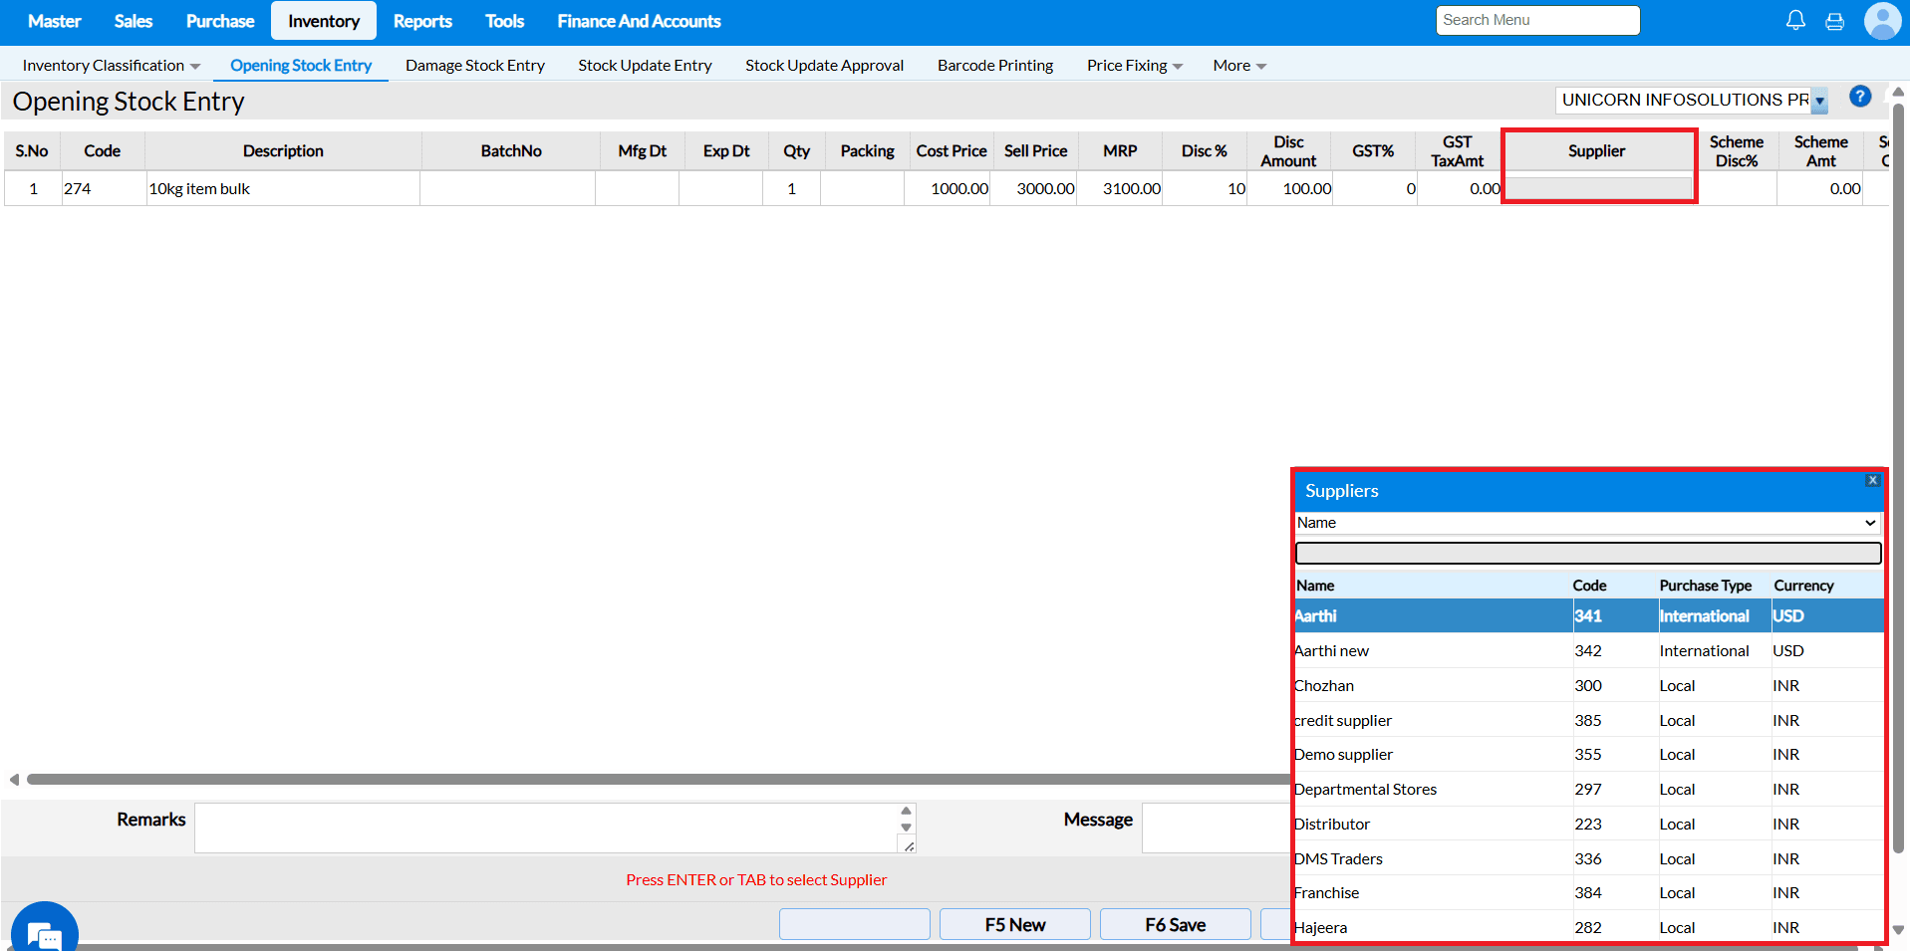
Task: Click the Code column header in Suppliers
Action: coord(1589,586)
